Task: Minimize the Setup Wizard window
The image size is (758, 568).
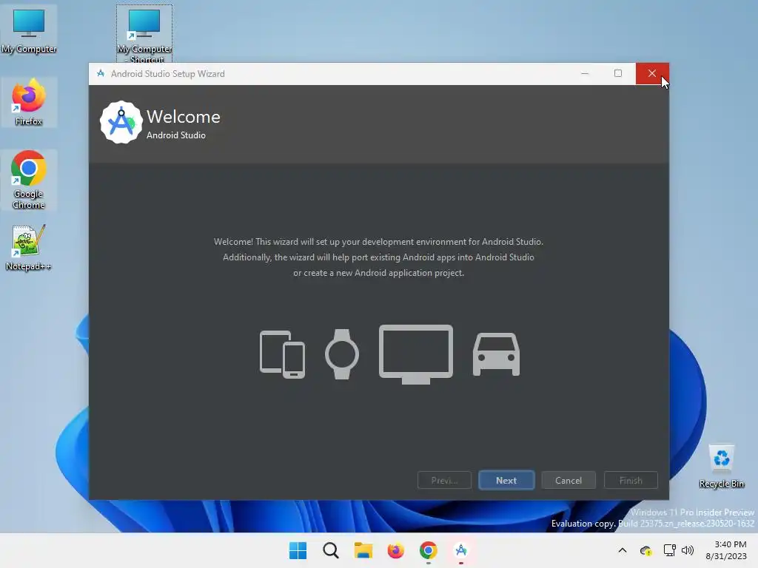Action: click(585, 73)
